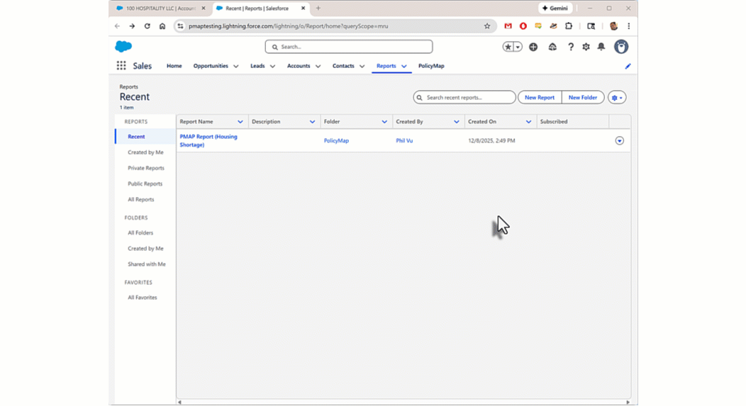Image resolution: width=746 pixels, height=406 pixels.
Task: Open the Accounts tab
Action: (299, 66)
